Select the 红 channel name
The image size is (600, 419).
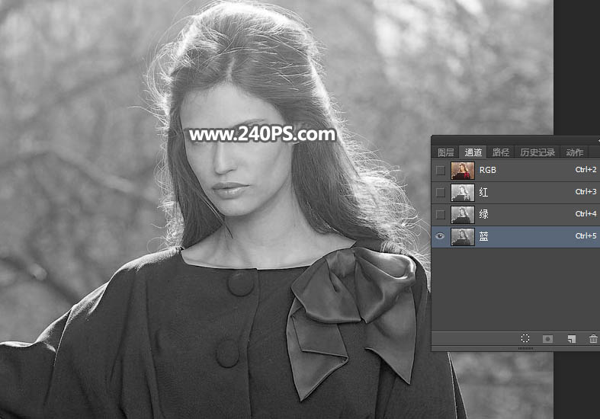coord(483,192)
